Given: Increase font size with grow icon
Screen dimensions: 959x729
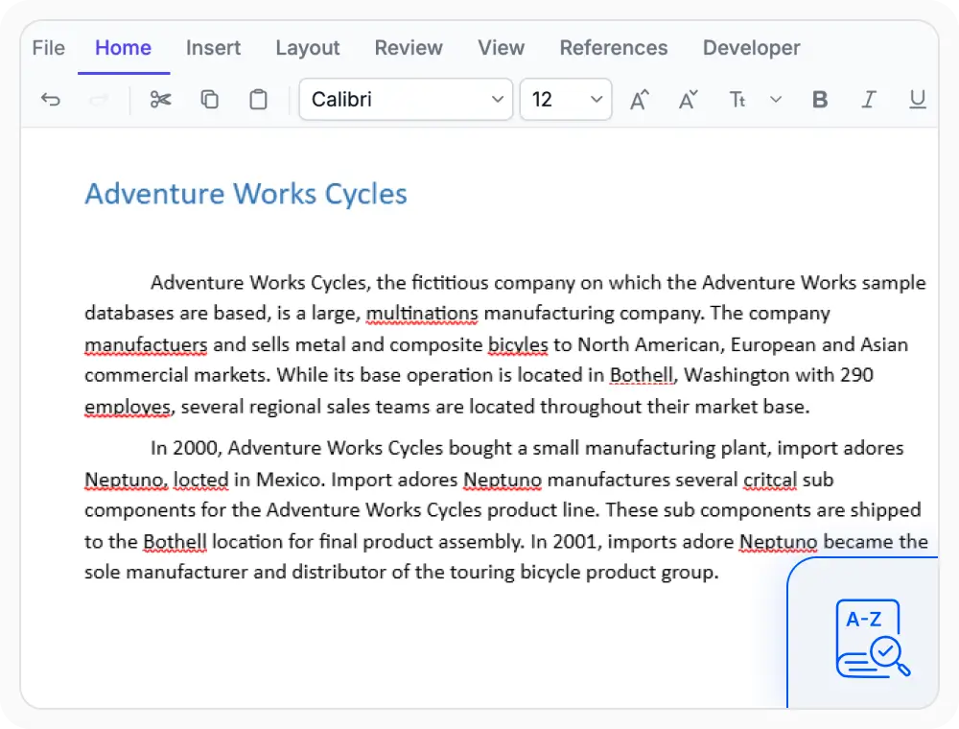Looking at the screenshot, I should point(639,99).
